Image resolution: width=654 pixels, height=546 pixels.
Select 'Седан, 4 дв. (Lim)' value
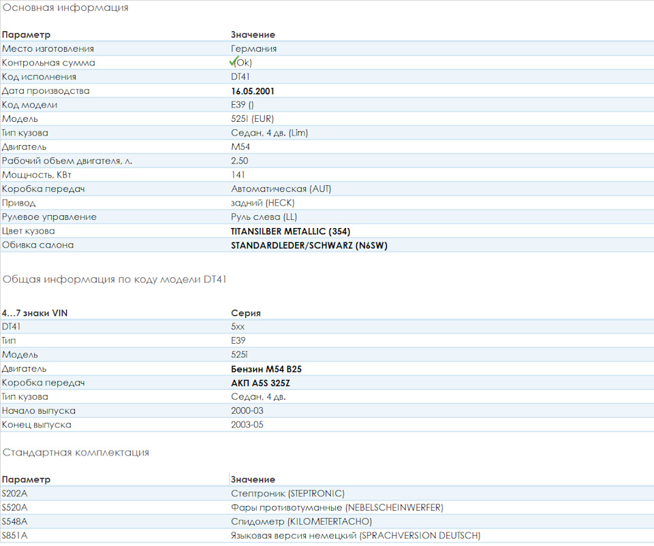270,133
